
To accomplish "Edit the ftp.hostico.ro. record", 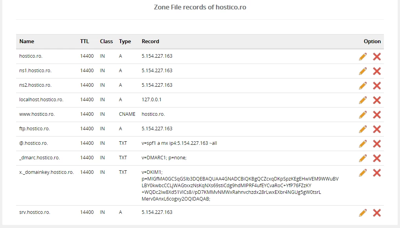I will tap(362, 129).
